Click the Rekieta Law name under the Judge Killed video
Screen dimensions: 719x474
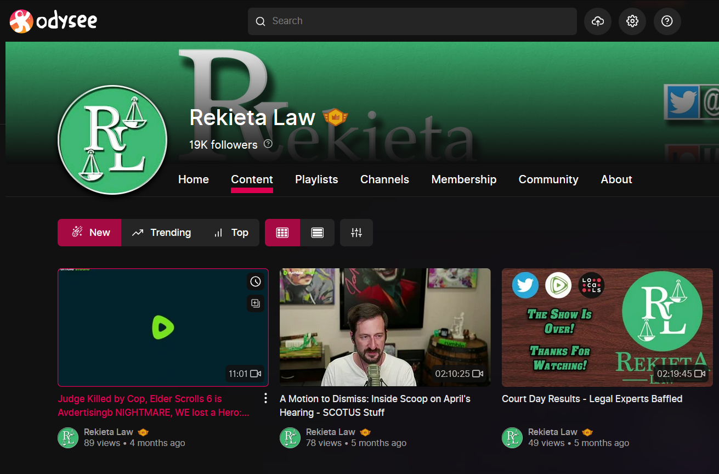click(x=109, y=432)
